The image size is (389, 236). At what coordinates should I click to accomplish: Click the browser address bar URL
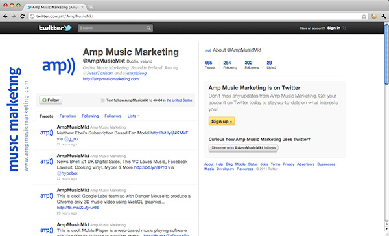(65, 16)
